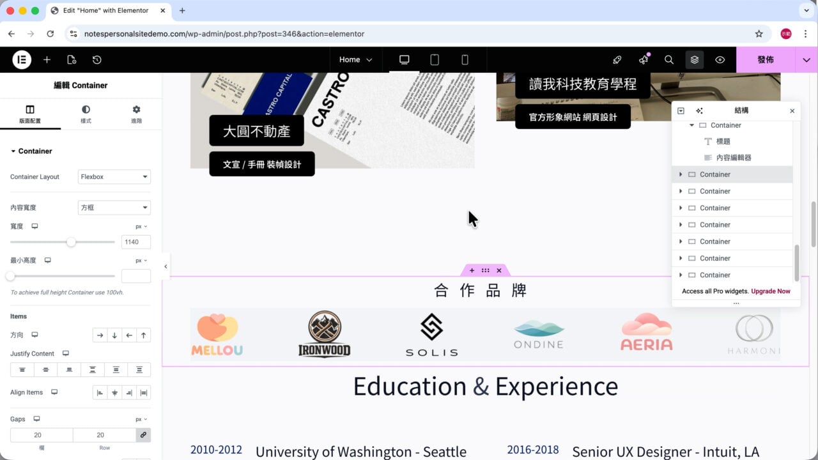818x460 pixels.
Task: Close the 結構 structure panel
Action: (x=792, y=111)
